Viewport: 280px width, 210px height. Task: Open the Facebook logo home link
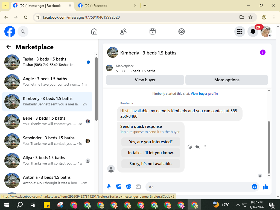(x=10, y=31)
